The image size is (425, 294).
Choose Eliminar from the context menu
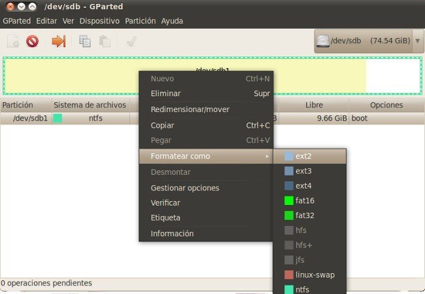[x=165, y=94]
